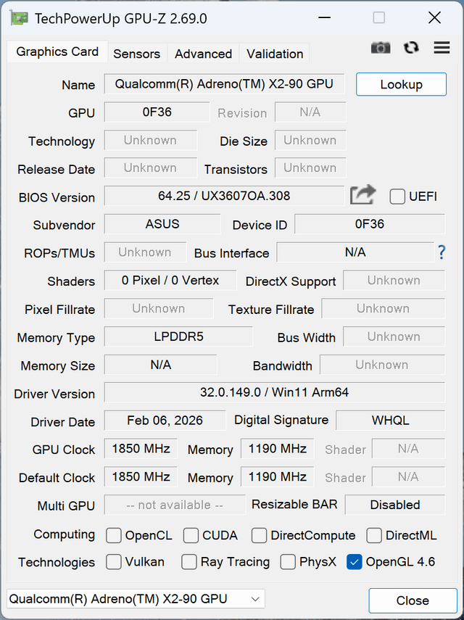Click the Device ID field 0F36
464x620 pixels.
point(370,224)
